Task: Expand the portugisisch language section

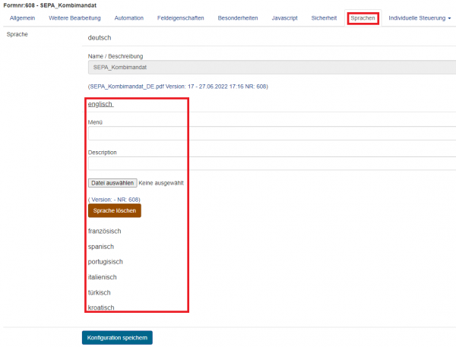Action: point(106,262)
